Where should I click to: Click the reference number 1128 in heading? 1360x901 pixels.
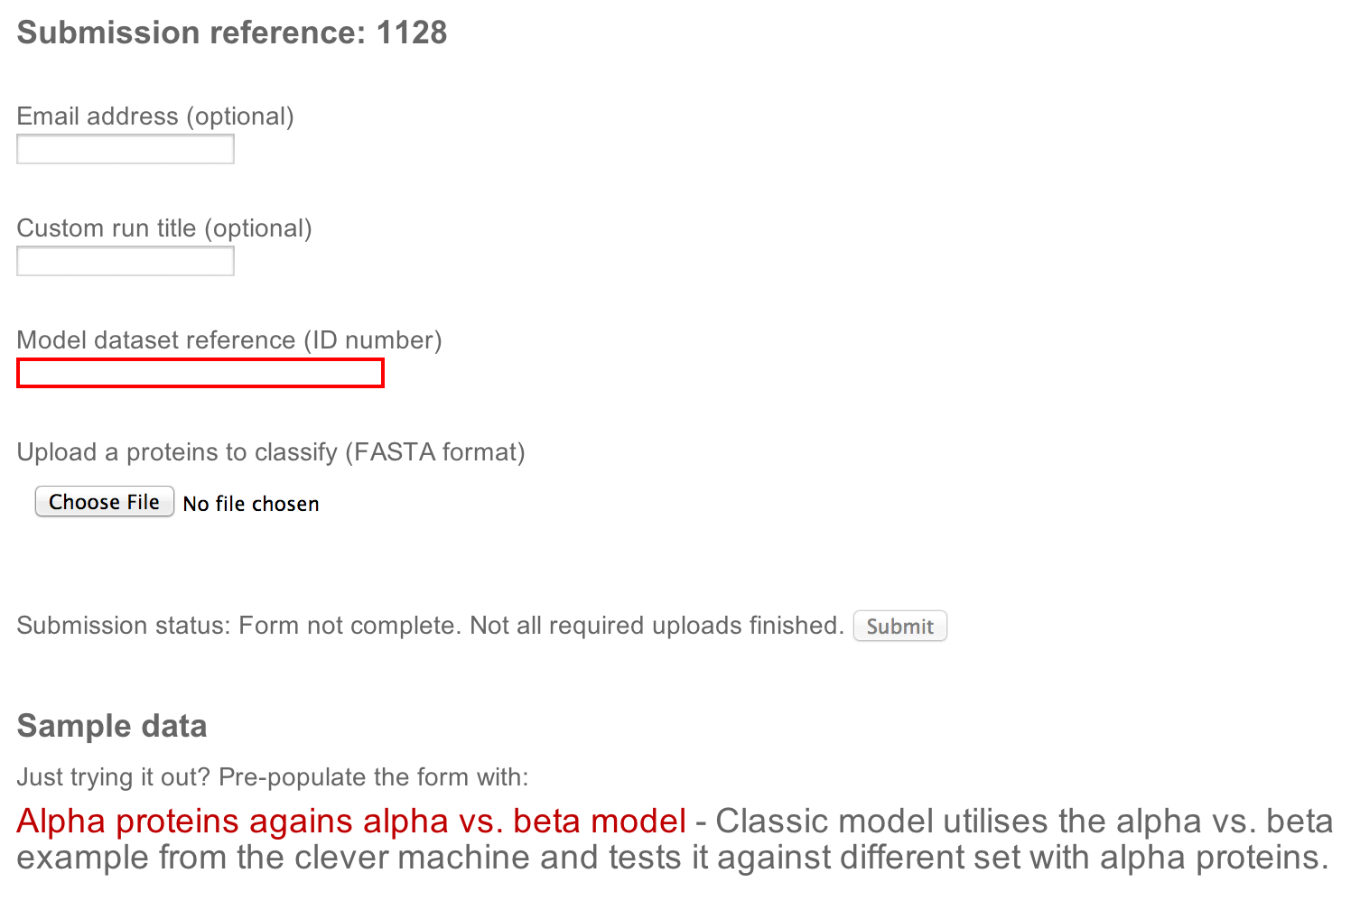coord(412,33)
